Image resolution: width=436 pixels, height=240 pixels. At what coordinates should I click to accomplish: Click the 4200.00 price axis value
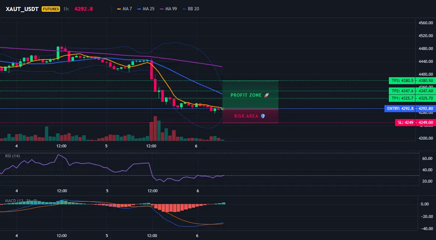[x=425, y=138]
